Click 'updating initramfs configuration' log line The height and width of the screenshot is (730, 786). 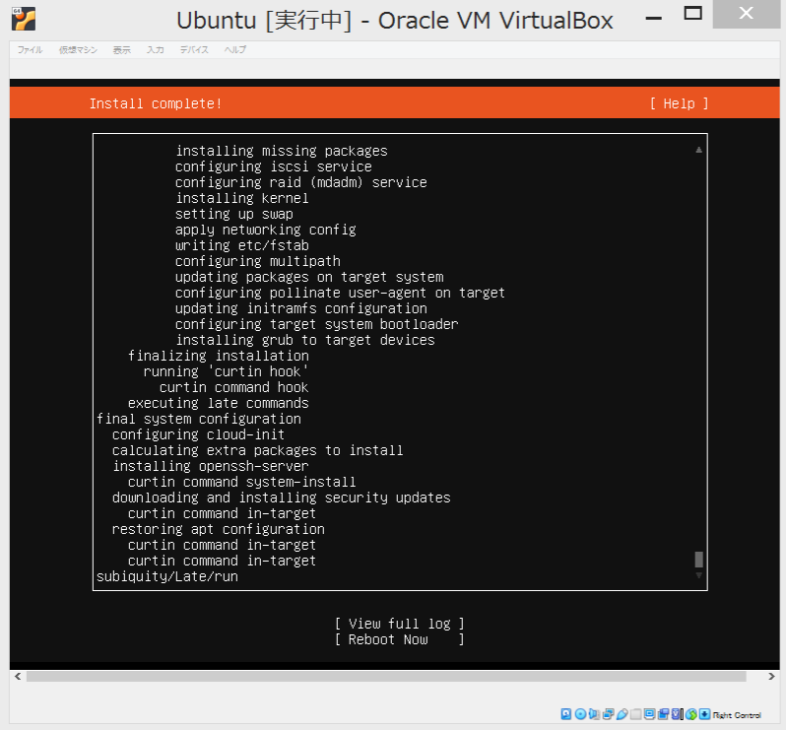click(300, 309)
